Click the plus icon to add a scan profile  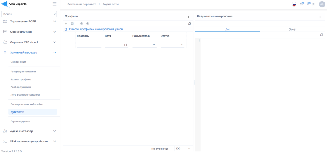[x=66, y=24]
